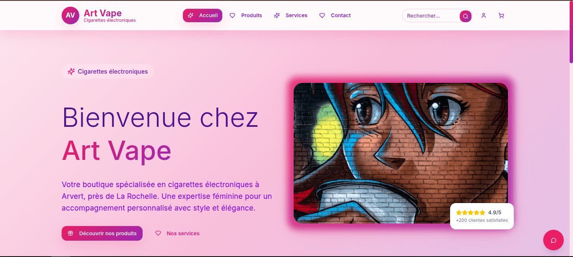
Task: Click the heart icon beside Contact
Action: point(322,15)
